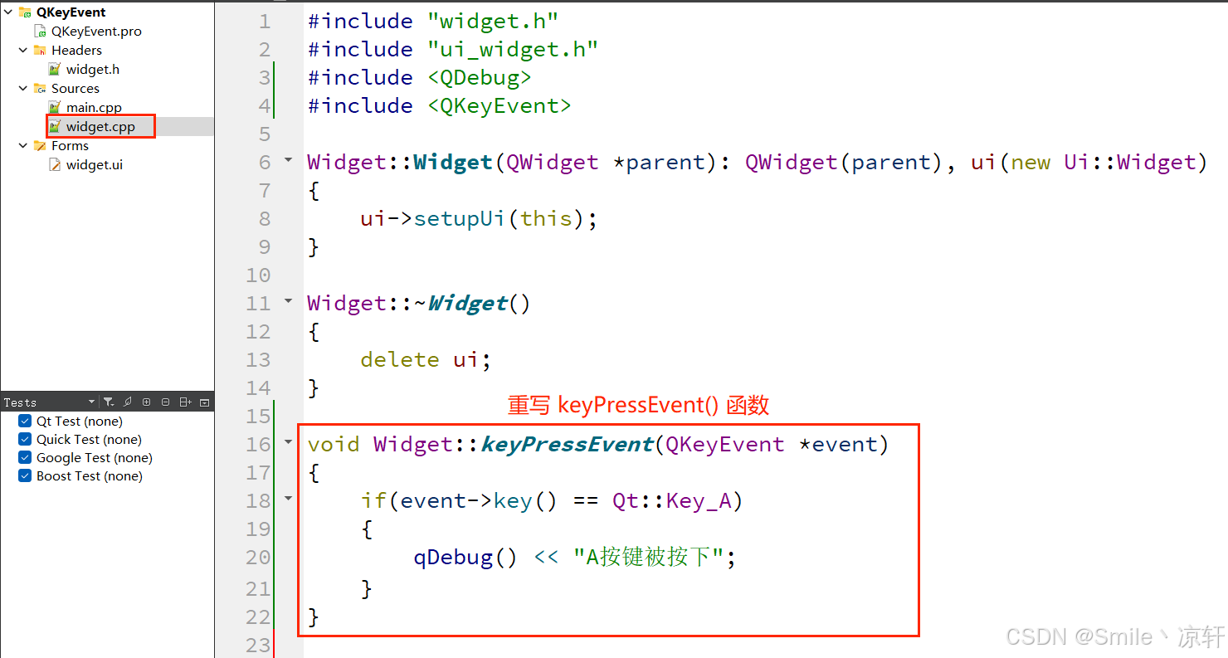
Task: Click the expand all plus icon in Tests
Action: pyautogui.click(x=146, y=402)
